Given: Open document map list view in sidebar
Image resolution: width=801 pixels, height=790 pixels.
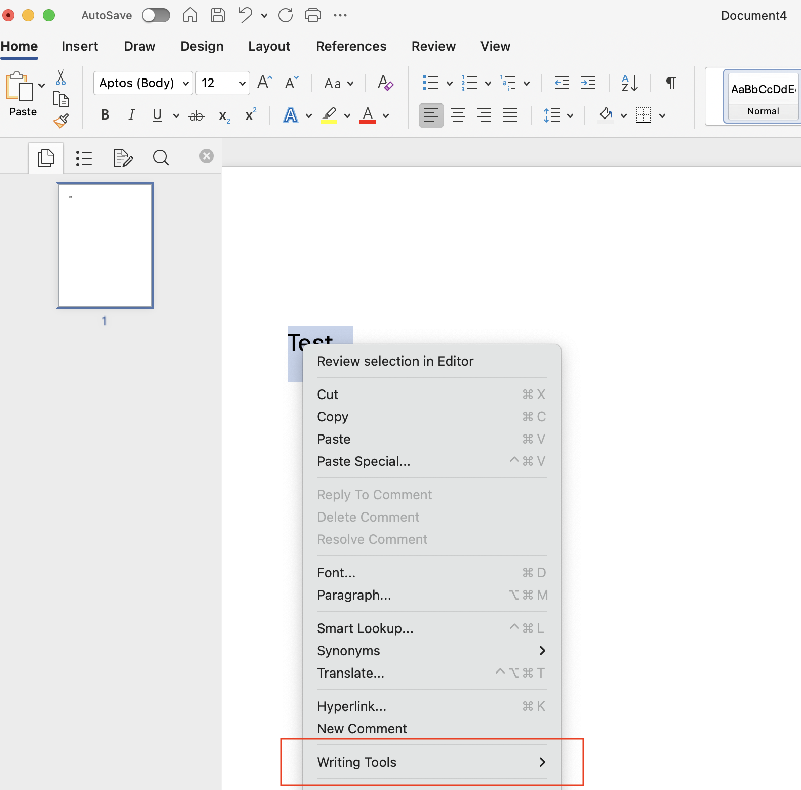Looking at the screenshot, I should coord(84,158).
